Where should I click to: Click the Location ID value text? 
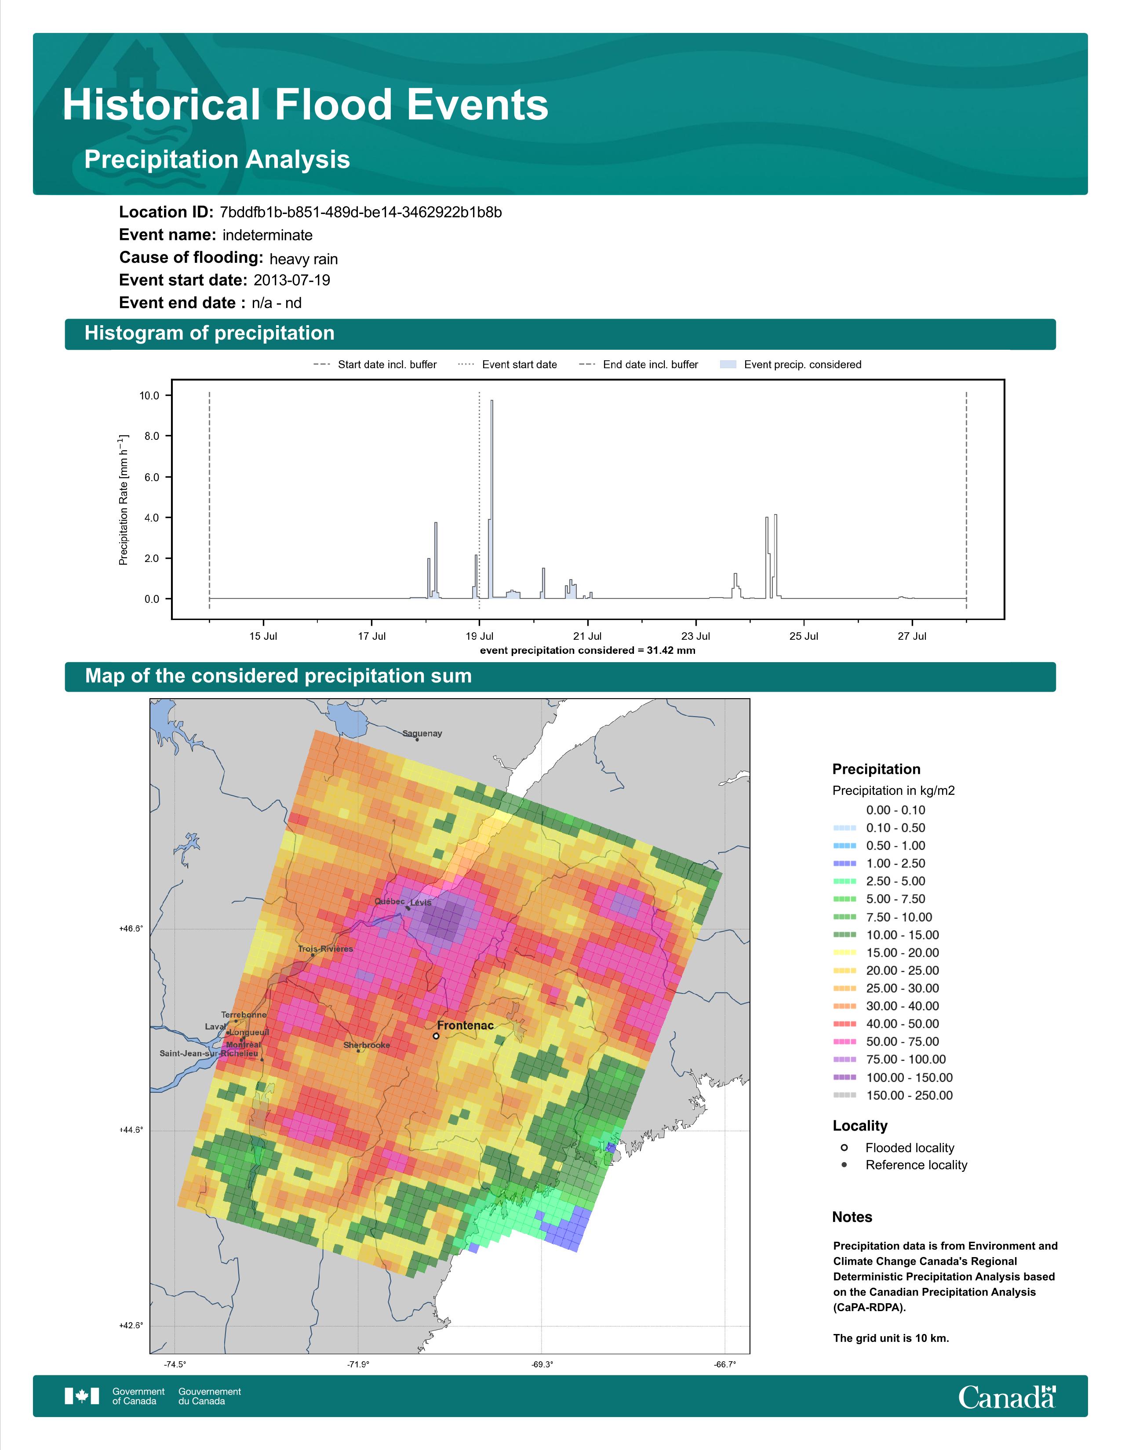(x=360, y=213)
